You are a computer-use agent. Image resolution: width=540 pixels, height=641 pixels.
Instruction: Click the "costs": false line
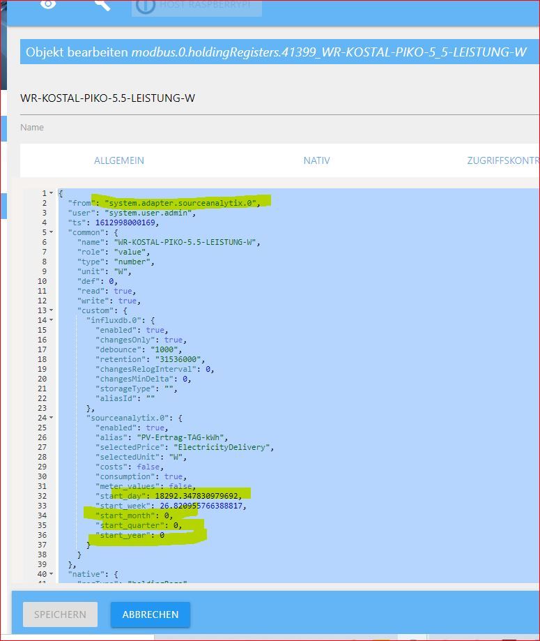[x=129, y=467]
